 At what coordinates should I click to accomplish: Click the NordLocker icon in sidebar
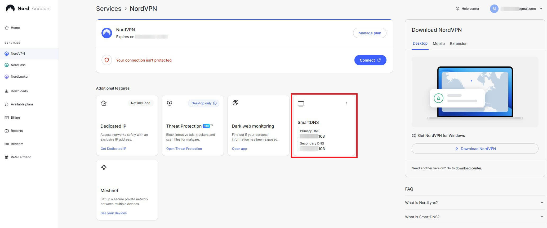(7, 77)
